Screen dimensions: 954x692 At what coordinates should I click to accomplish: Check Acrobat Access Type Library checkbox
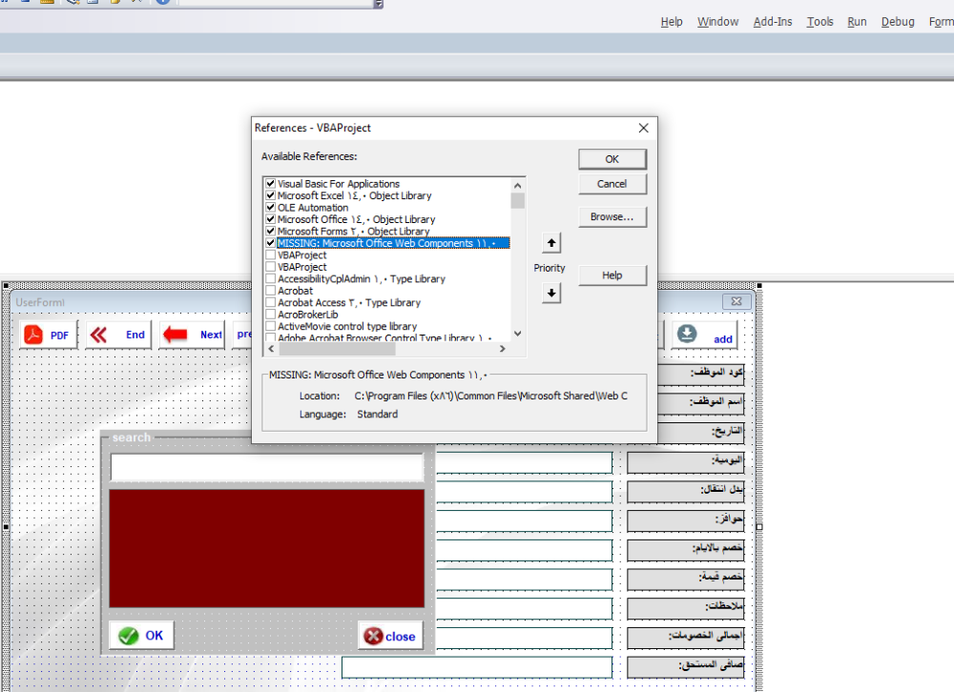pyautogui.click(x=271, y=302)
